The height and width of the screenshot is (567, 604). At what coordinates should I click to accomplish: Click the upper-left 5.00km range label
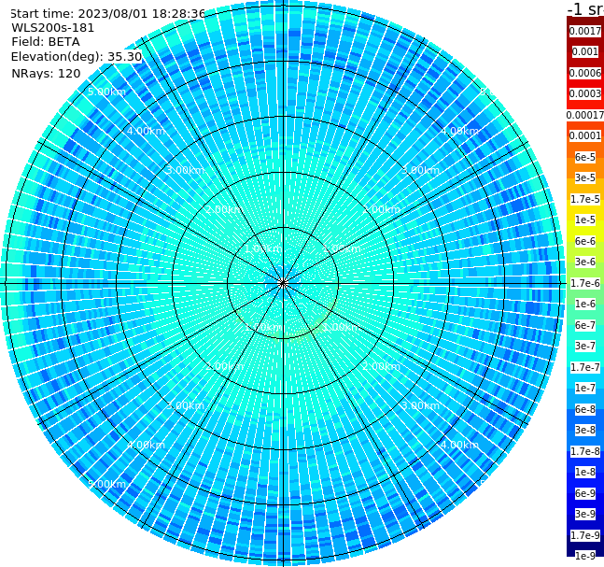pyautogui.click(x=106, y=92)
